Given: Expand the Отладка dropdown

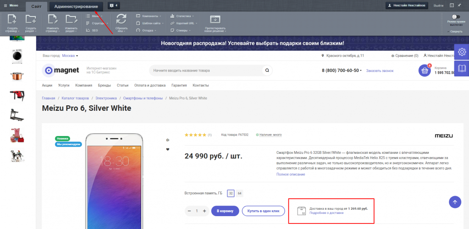Looking at the screenshot, I should tap(146, 30).
